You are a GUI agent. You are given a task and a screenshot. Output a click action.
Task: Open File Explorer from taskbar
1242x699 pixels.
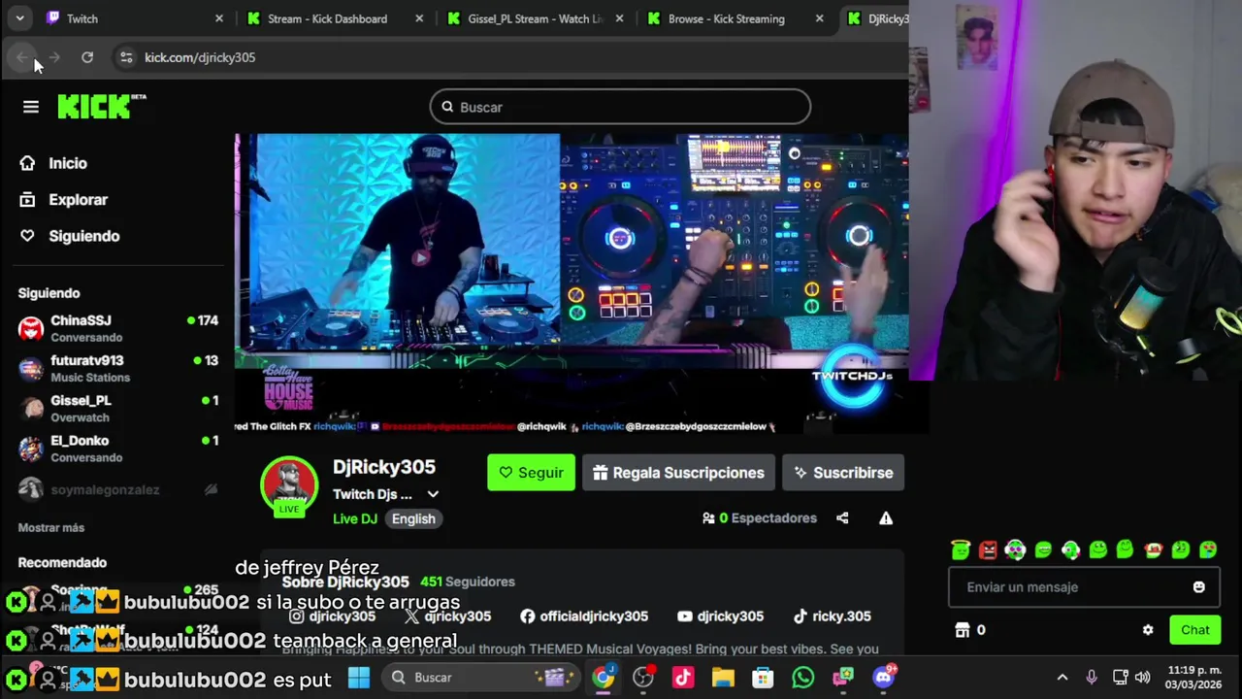tap(723, 678)
